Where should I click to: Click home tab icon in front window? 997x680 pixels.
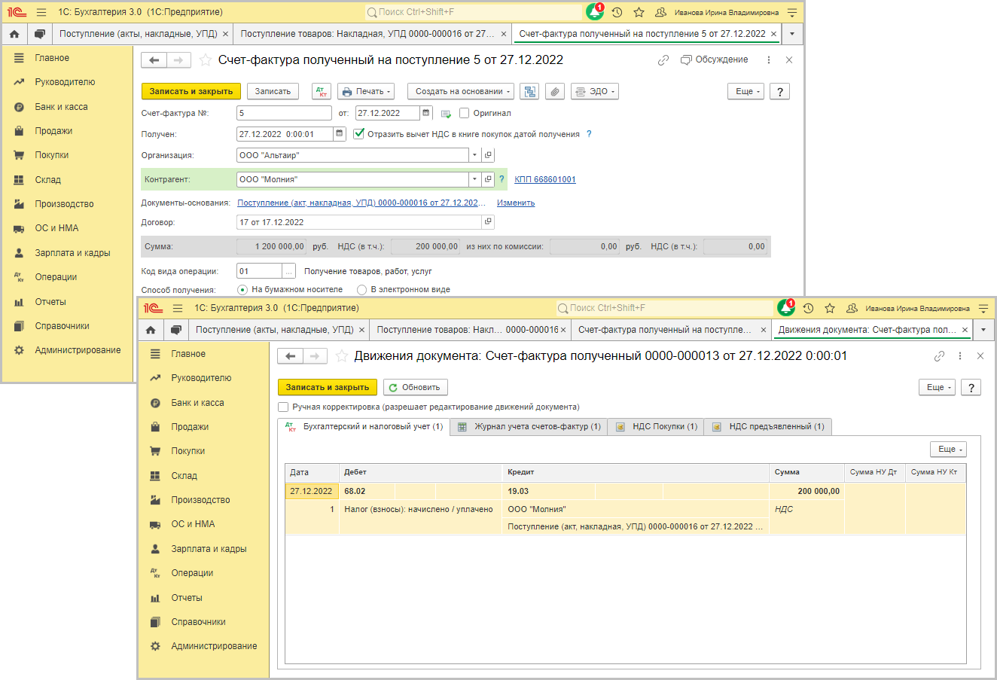151,330
